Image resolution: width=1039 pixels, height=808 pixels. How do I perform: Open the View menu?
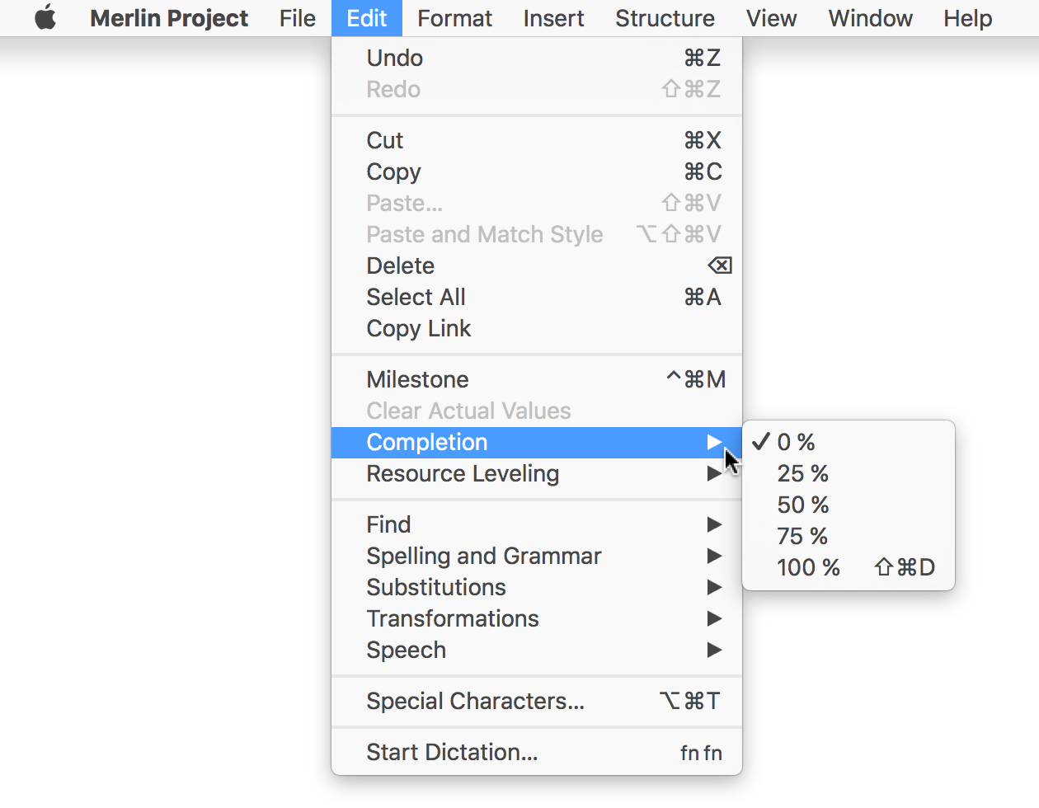pyautogui.click(x=772, y=18)
